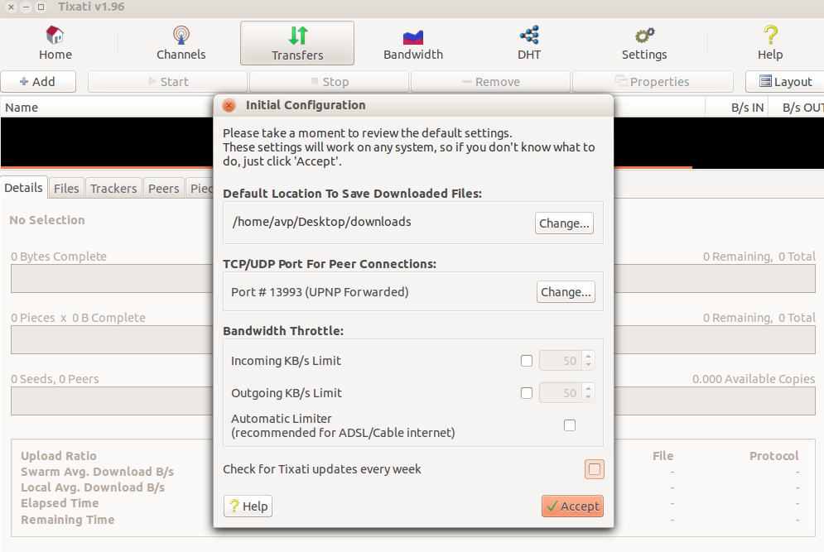Click the /home/avp/Desktop/downloads path text

(x=321, y=222)
